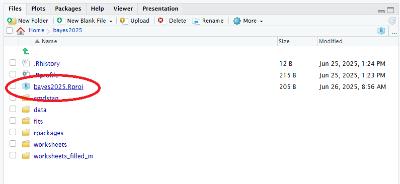Click the fits folder icon
This screenshot has height=184, width=400.
pyautogui.click(x=26, y=121)
